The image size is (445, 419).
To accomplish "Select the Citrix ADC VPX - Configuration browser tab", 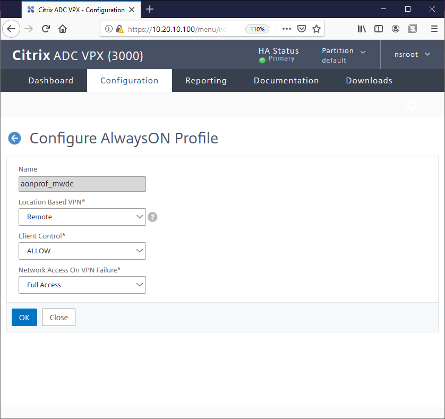I will pyautogui.click(x=81, y=10).
